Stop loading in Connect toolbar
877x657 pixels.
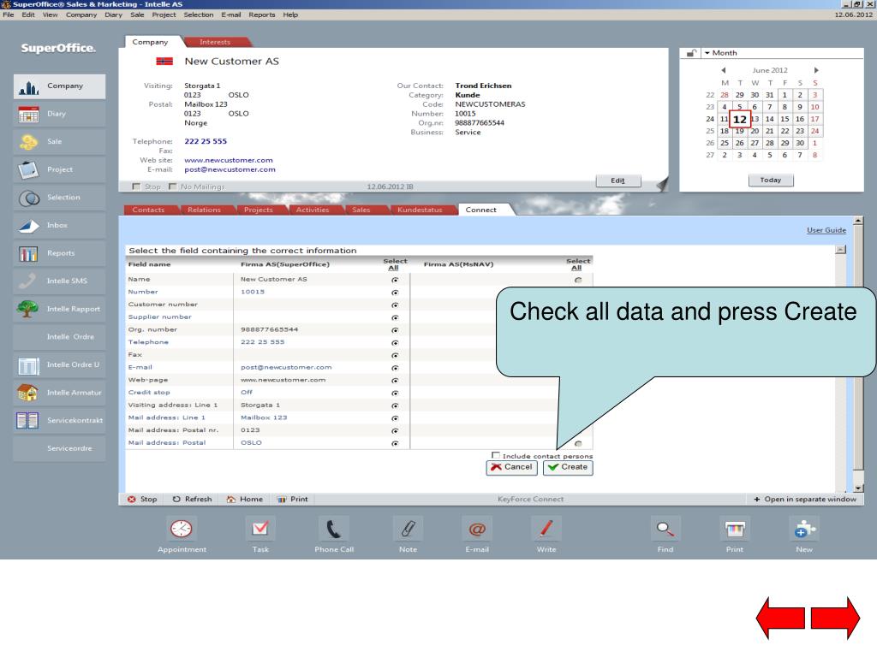point(142,500)
